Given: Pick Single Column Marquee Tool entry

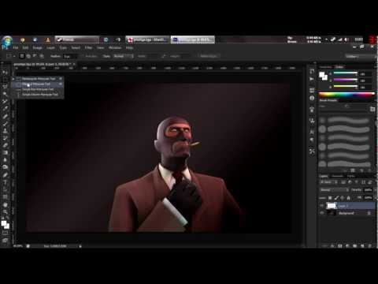Looking at the screenshot, I should coord(39,95).
